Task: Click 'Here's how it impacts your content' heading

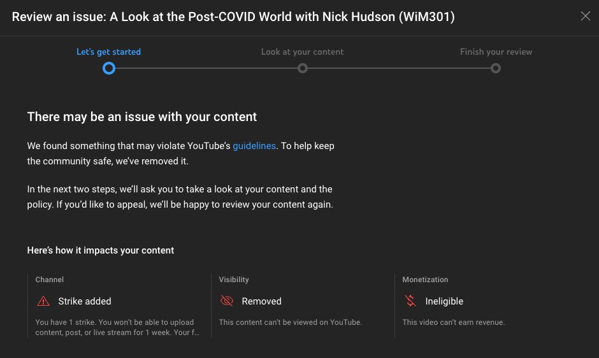Action: (101, 250)
